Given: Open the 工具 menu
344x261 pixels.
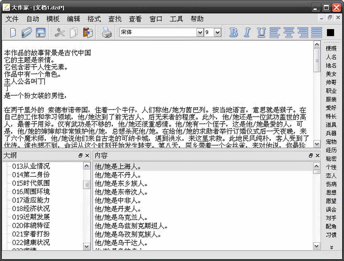Looking at the screenshot, I should pyautogui.click(x=176, y=19).
